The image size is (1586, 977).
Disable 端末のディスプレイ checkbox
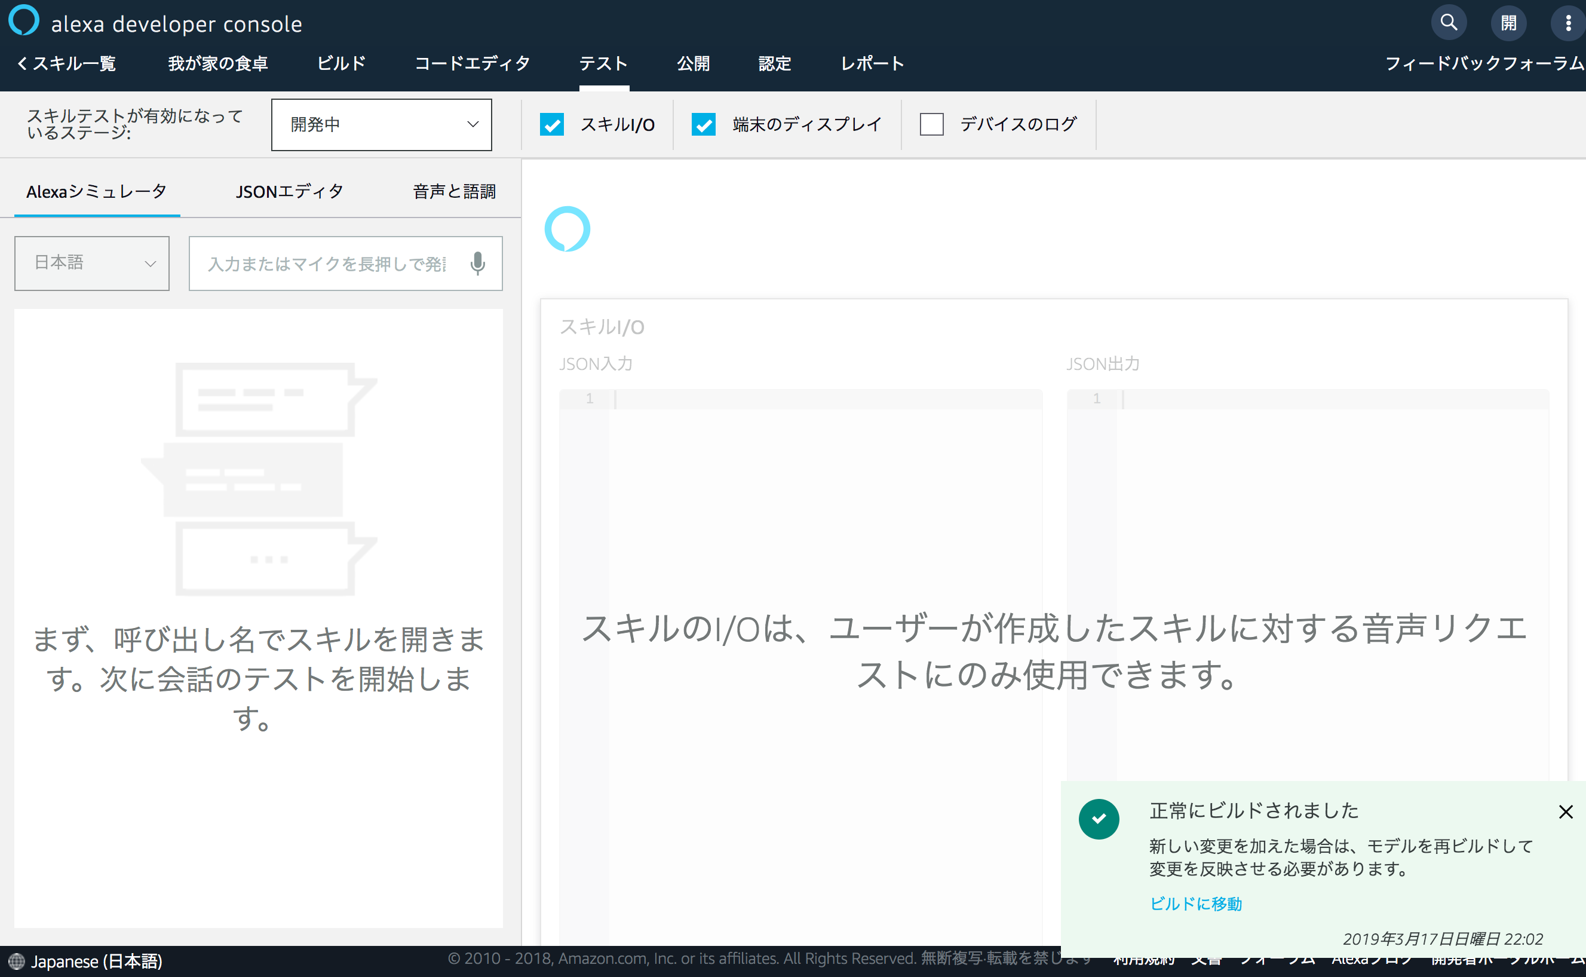coord(703,124)
